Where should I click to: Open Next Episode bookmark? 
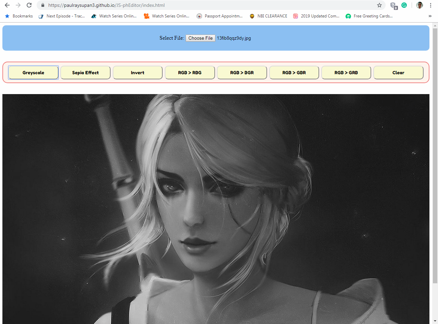point(62,16)
